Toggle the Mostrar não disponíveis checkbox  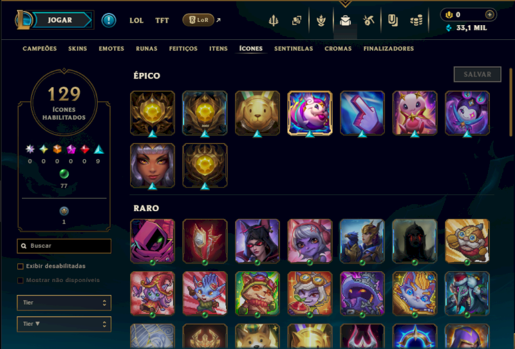tap(21, 280)
